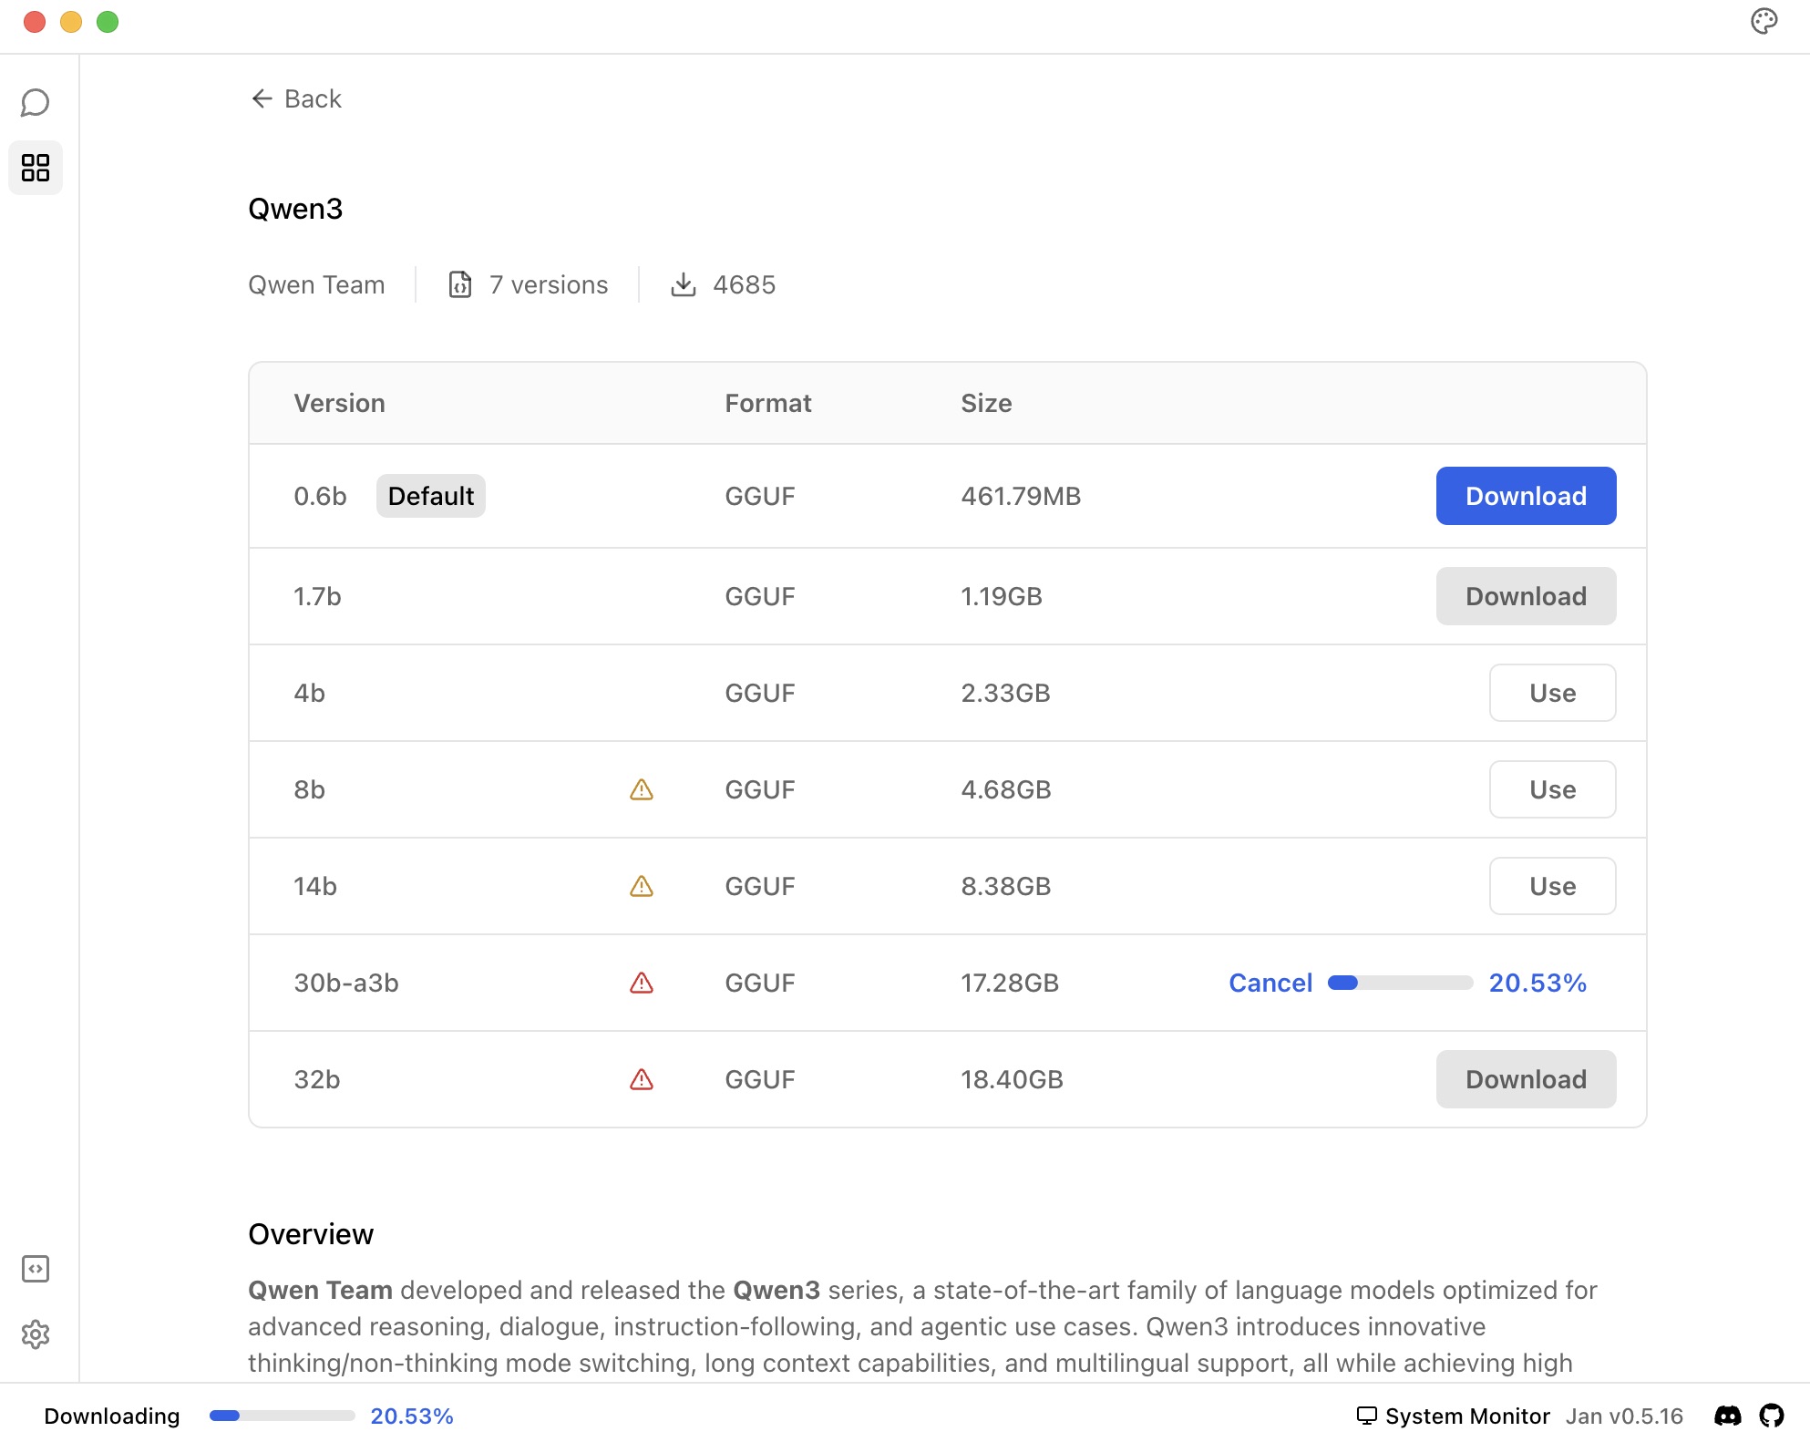Open settings gear in sidebar

click(x=35, y=1334)
